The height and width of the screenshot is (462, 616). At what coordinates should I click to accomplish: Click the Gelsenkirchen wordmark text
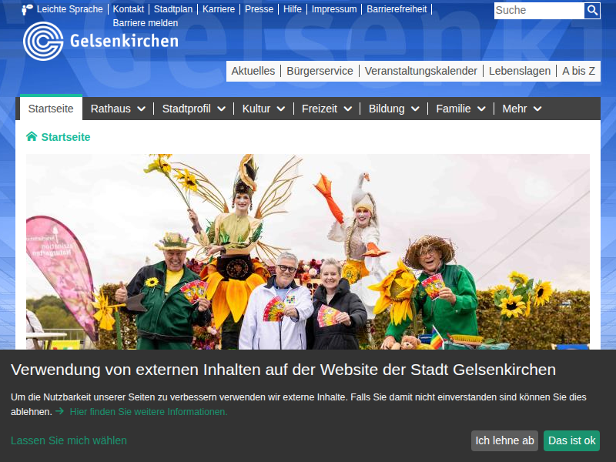pos(124,41)
